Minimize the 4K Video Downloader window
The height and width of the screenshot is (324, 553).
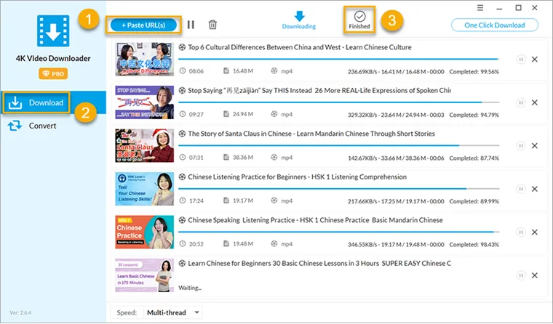pos(499,8)
